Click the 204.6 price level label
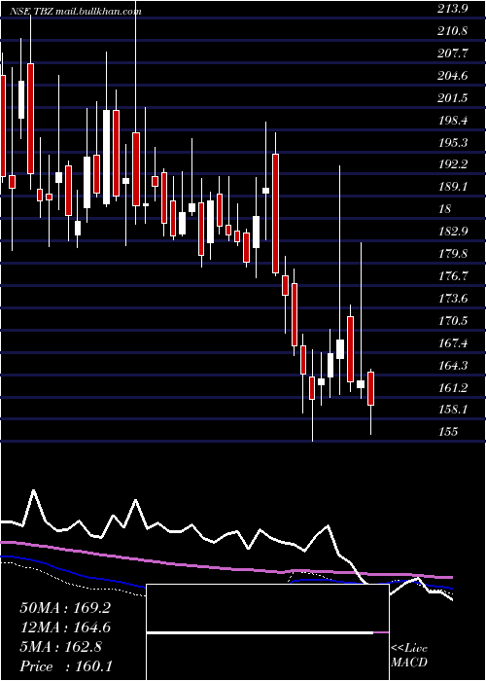Screen dimensions: 486x681 [453, 76]
